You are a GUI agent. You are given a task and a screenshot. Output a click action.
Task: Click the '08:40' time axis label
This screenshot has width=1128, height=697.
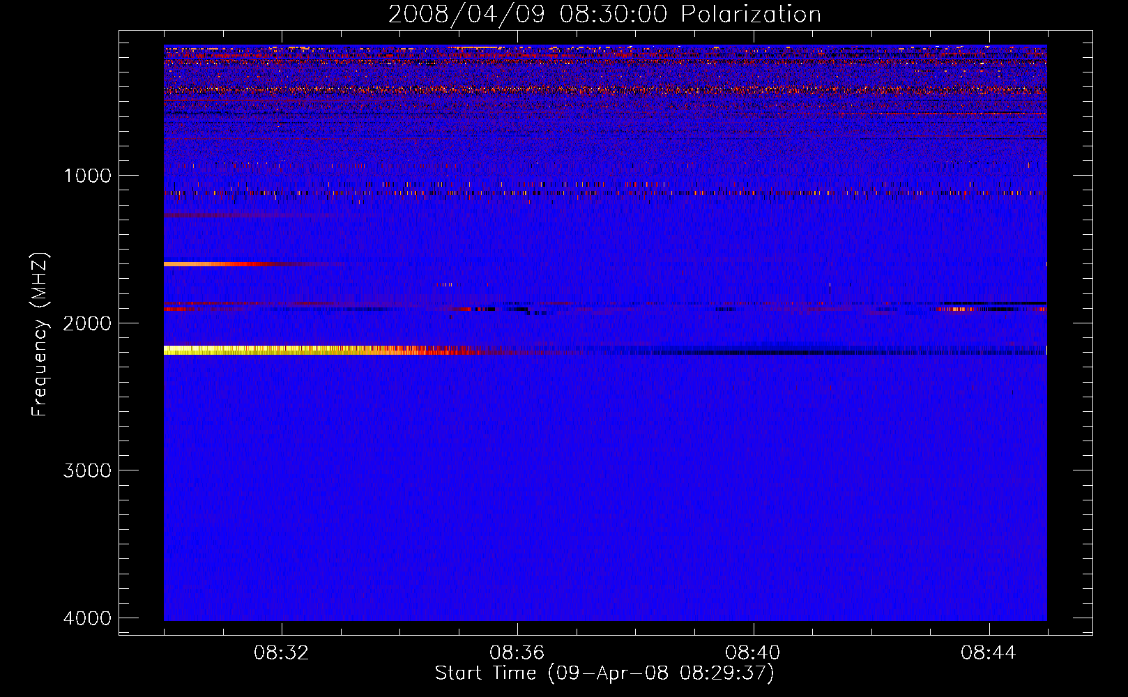point(753,653)
